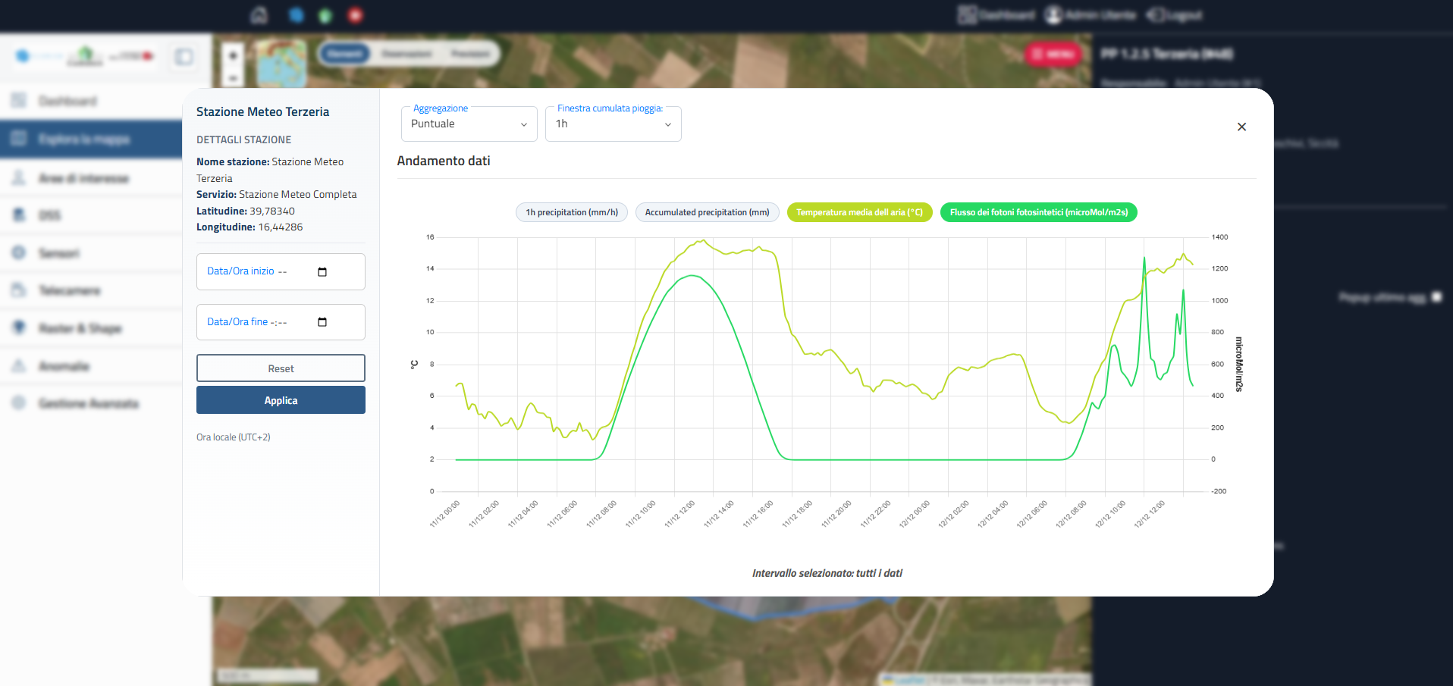Viewport: 1453px width, 686px height.
Task: Open calendar picker for Data/Ora fine
Action: 322,322
